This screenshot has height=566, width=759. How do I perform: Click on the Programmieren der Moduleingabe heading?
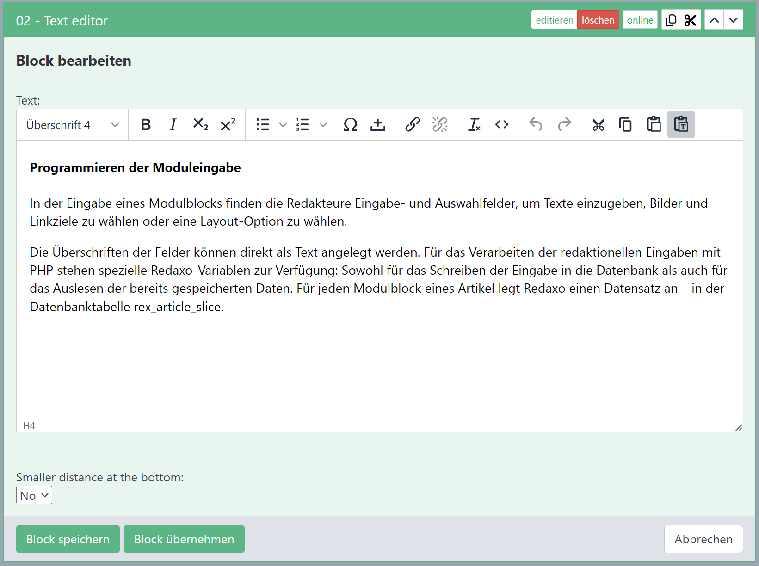[x=135, y=168]
